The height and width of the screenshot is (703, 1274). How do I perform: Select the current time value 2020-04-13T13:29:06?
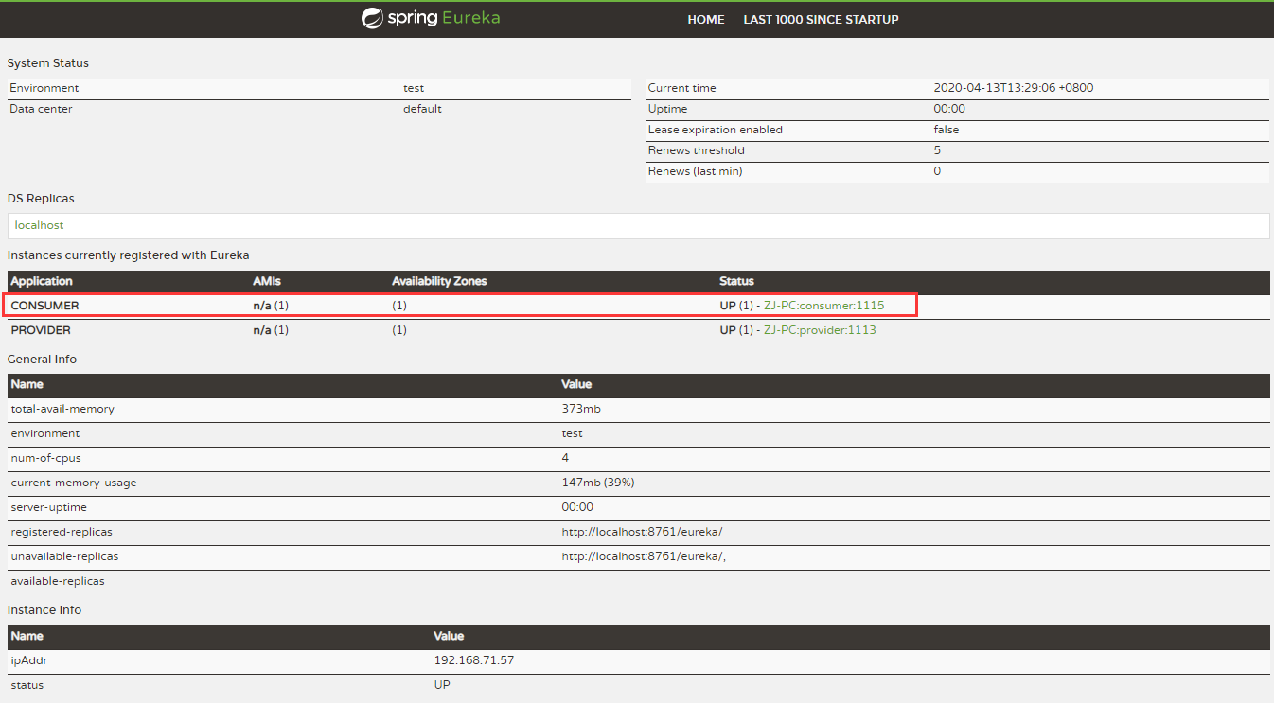click(1014, 88)
